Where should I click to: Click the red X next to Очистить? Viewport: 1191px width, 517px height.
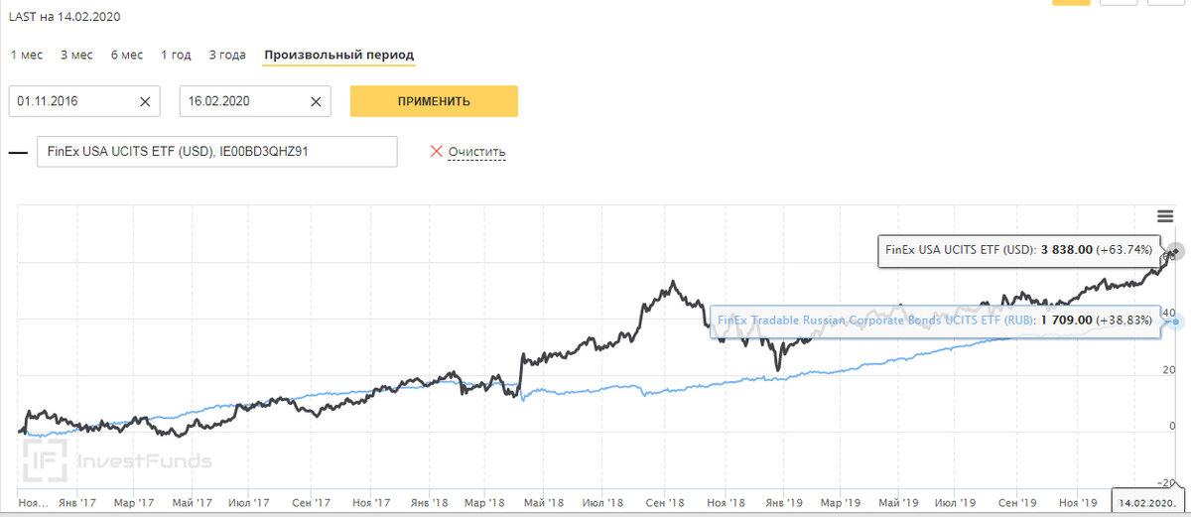[436, 152]
